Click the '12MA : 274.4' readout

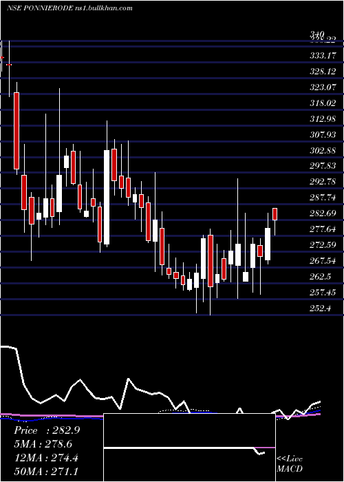click(46, 458)
